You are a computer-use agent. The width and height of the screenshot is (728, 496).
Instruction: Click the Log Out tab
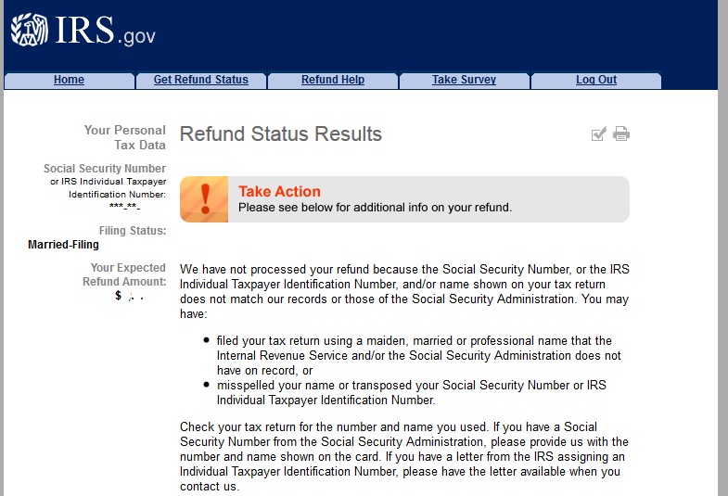[x=595, y=81]
